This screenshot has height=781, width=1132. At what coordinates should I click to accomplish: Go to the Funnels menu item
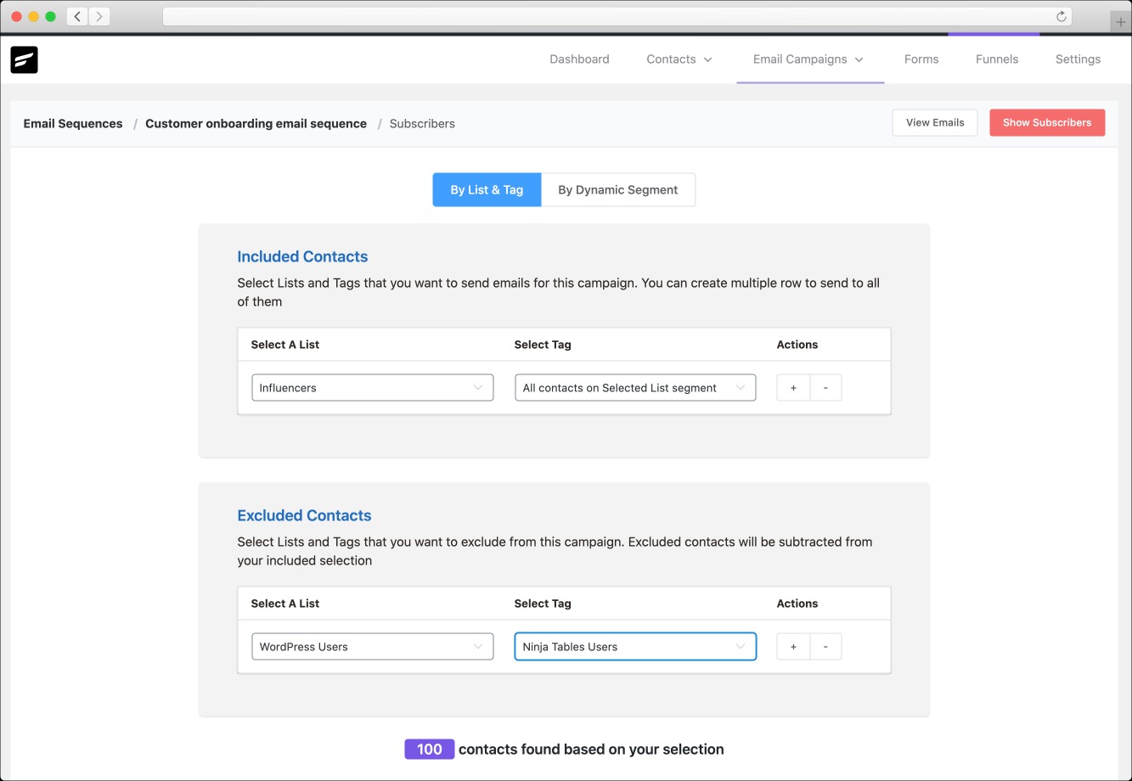[x=996, y=59]
